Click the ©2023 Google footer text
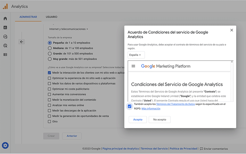 point(91,149)
